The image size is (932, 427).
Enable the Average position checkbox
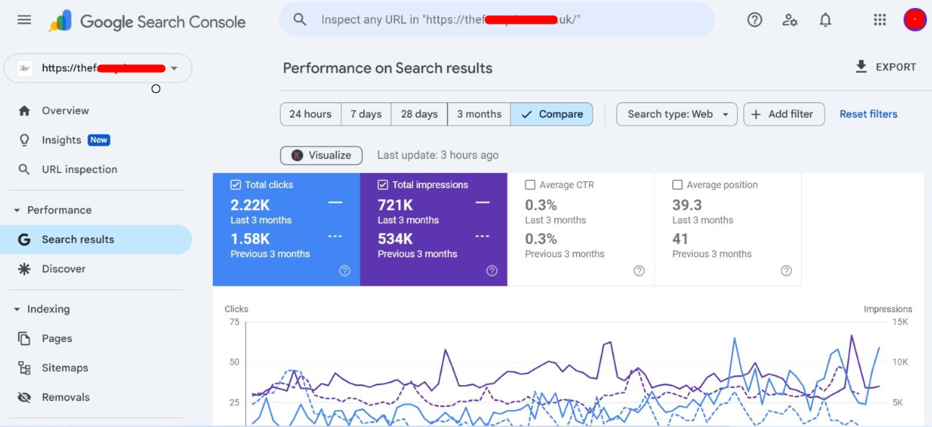[677, 185]
